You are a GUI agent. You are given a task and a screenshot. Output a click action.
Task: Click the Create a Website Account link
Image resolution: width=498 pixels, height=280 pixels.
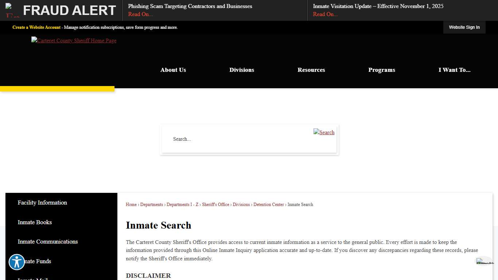pos(36,27)
